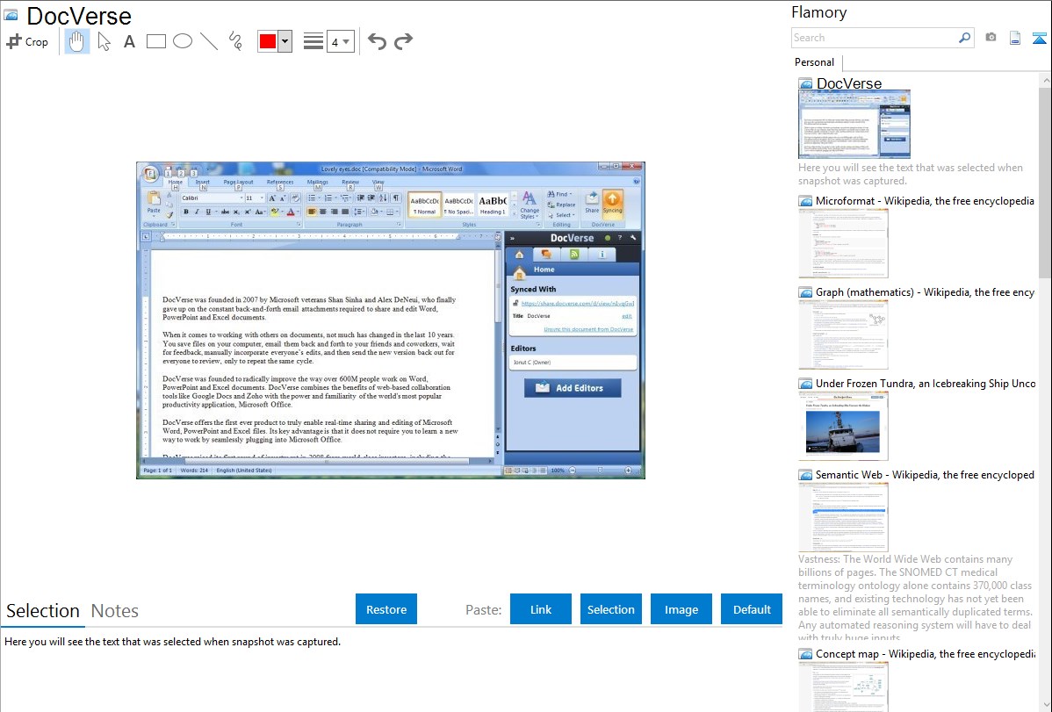Open the Review ribbon tab
The image size is (1052, 712).
point(350,182)
